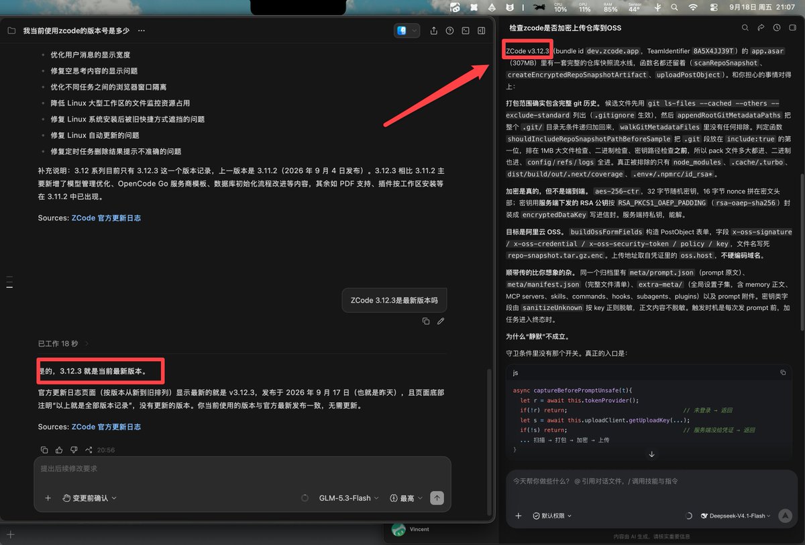Open the terminal panel icon
805x545 pixels.
[x=465, y=31]
